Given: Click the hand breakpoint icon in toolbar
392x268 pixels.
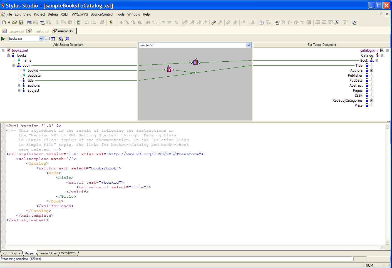Looking at the screenshot, I should click(x=277, y=22).
